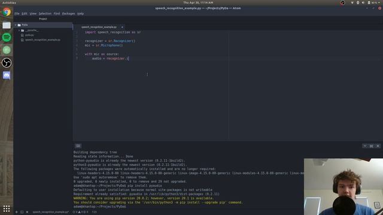Open the system menu dropdown arrow
The width and height of the screenshot is (383, 215).
click(379, 2)
